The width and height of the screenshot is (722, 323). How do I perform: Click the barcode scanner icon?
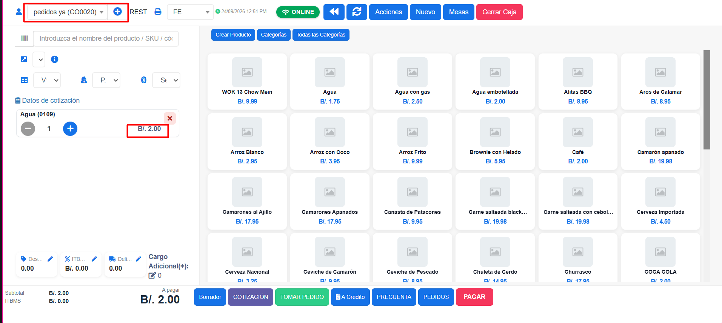[24, 38]
